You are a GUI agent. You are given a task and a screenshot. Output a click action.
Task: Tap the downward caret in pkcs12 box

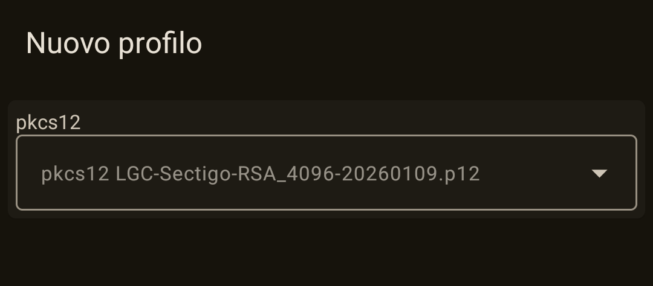tap(599, 173)
